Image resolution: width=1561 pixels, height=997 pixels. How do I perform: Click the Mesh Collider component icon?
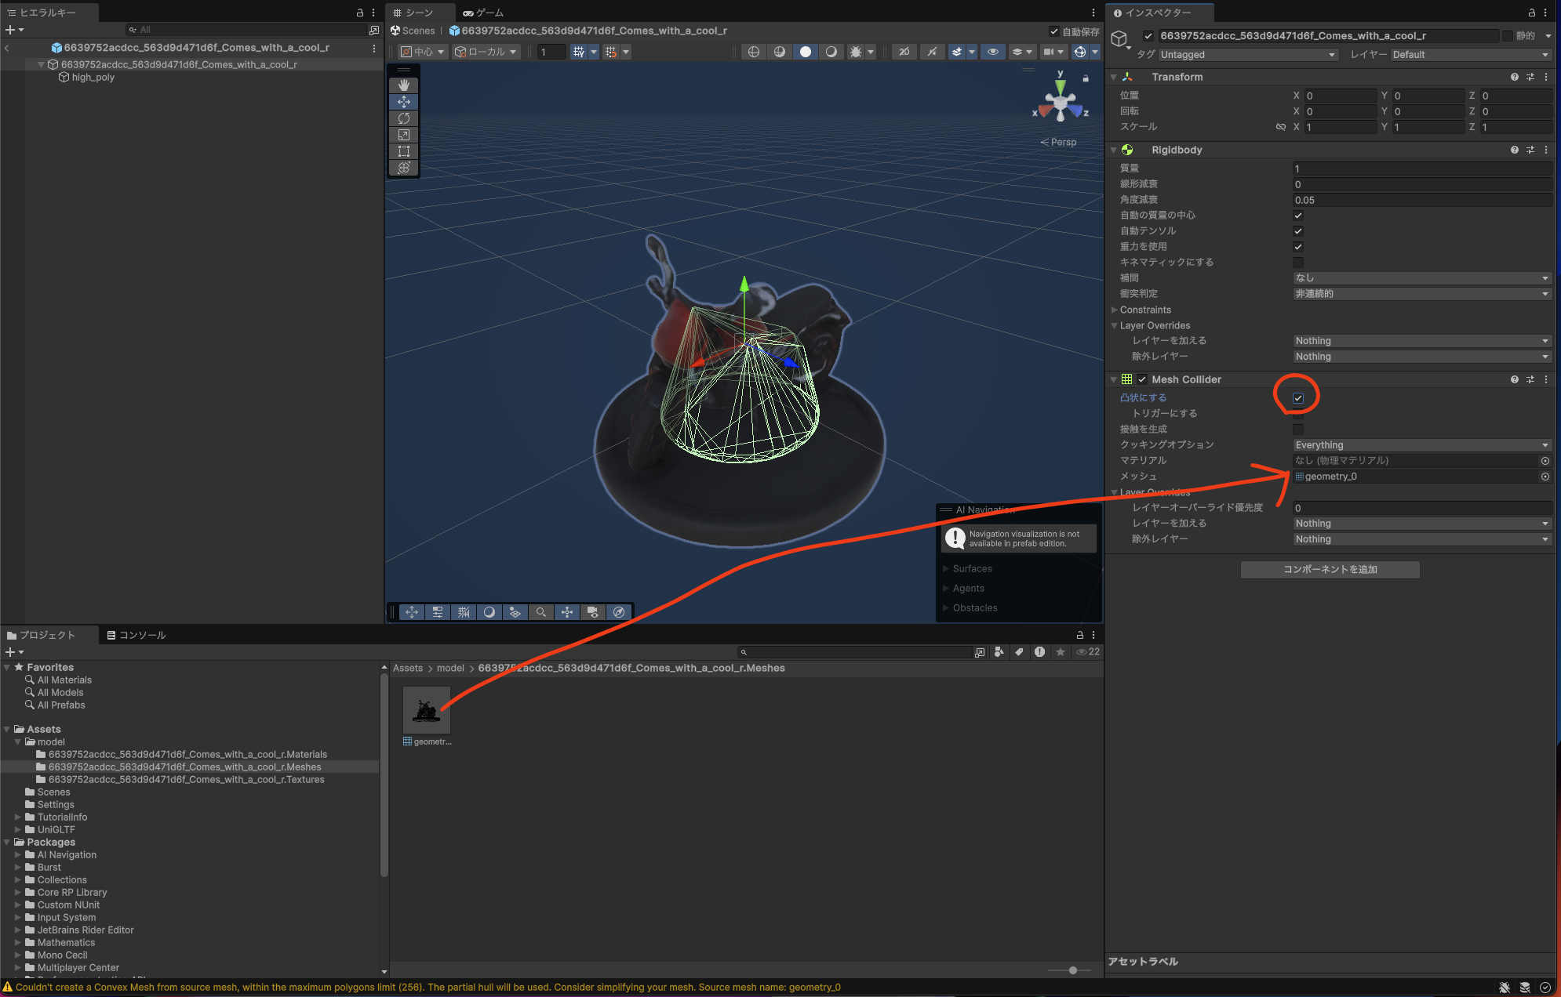tap(1127, 379)
